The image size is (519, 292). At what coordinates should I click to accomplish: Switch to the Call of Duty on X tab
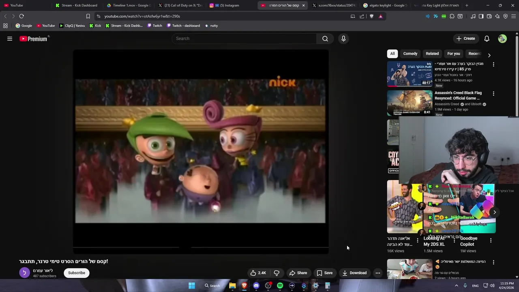(180, 5)
